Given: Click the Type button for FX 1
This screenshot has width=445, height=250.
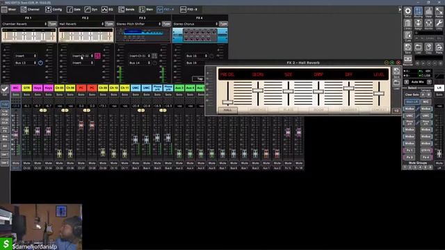Looking at the screenshot, I should click(52, 24).
